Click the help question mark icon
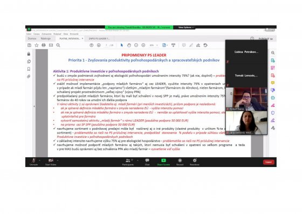This screenshot has width=302, height=214. pos(252,38)
